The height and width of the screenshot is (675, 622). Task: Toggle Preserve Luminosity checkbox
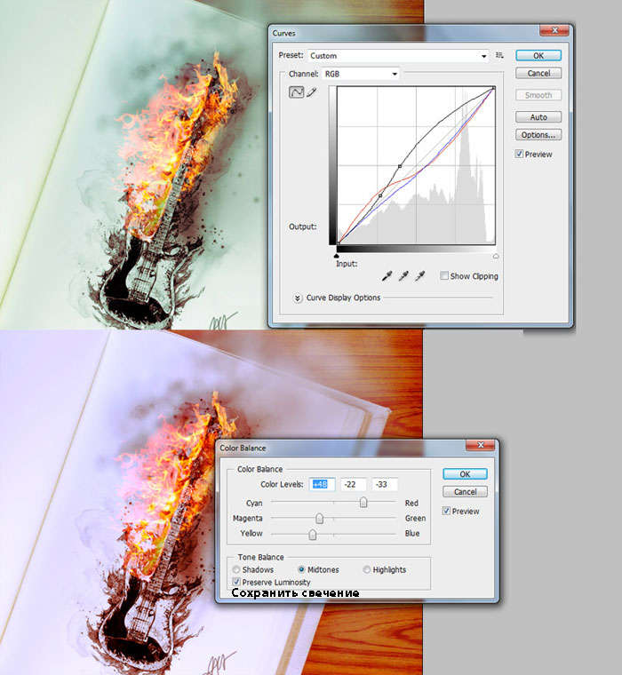click(x=236, y=582)
